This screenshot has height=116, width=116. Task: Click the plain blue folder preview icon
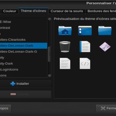point(105,30)
